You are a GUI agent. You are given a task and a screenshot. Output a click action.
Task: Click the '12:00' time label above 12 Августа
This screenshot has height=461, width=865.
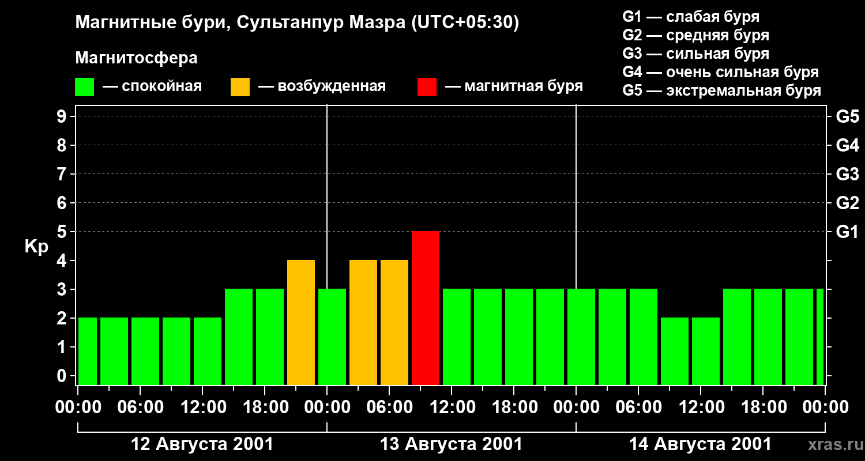coord(202,407)
